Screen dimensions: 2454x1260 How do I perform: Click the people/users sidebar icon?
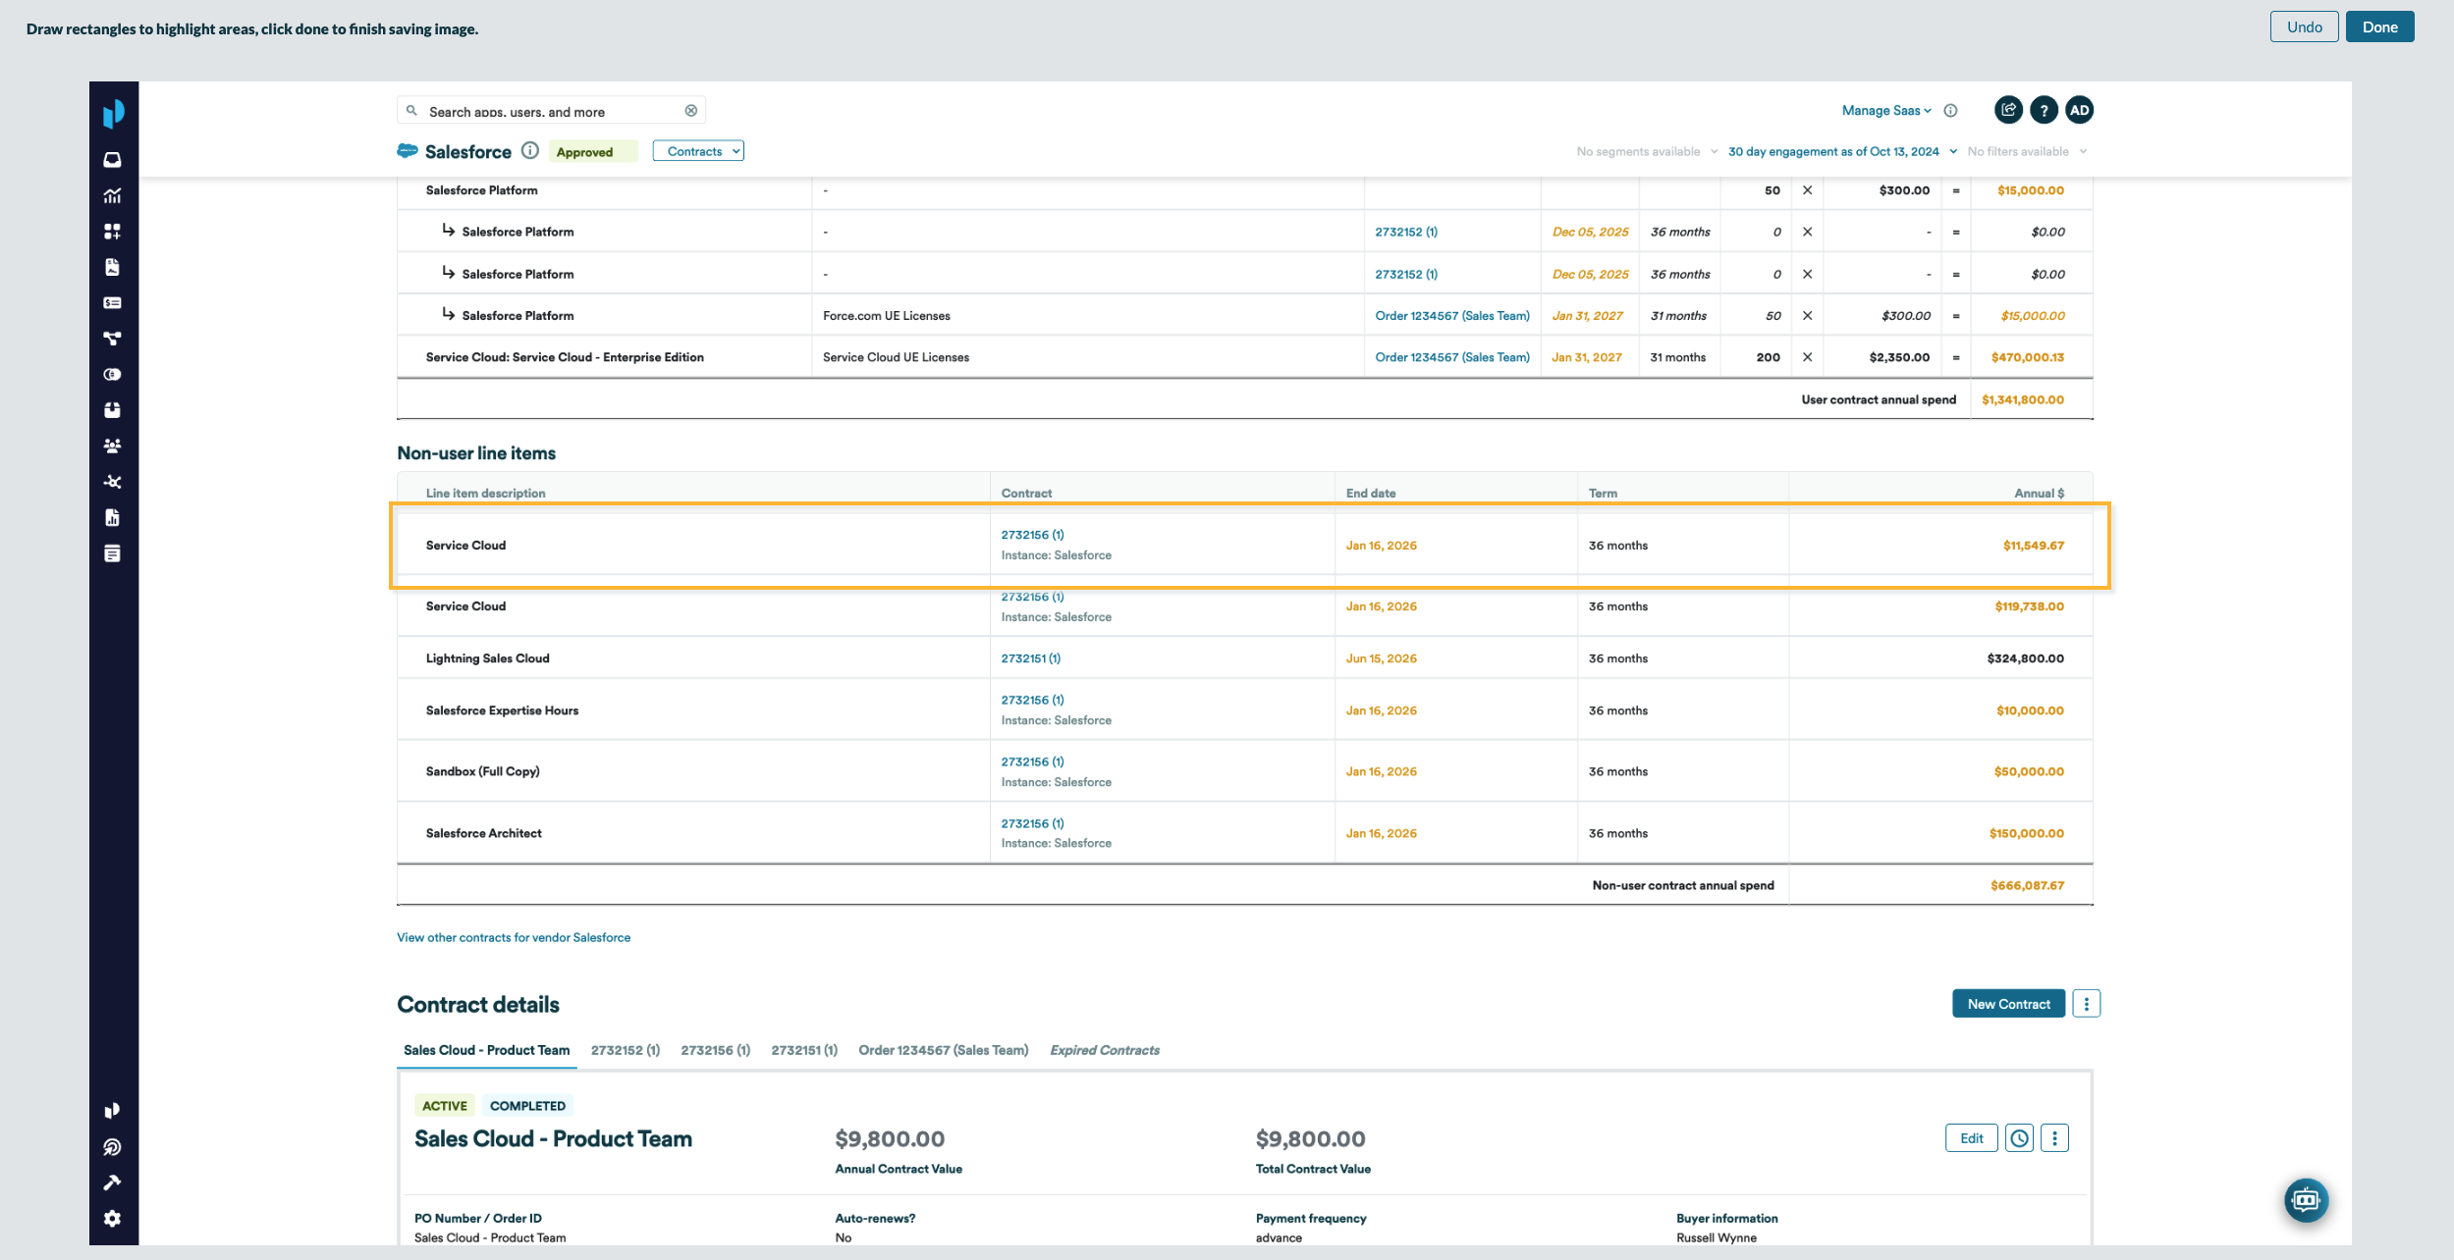(112, 446)
